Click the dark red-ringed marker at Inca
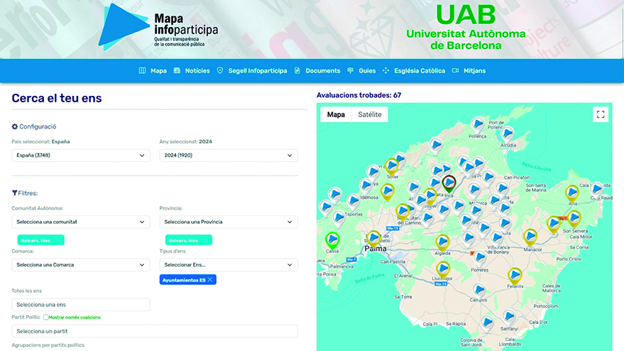The width and height of the screenshot is (624, 351). [x=449, y=183]
